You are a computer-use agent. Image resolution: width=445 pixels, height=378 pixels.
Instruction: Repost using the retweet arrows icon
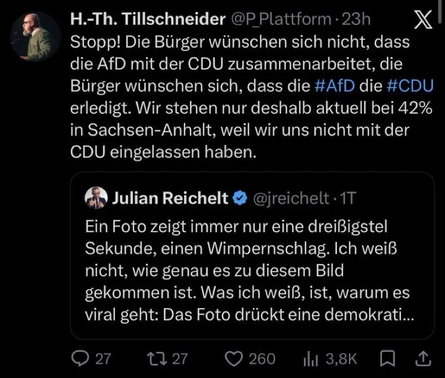(157, 359)
